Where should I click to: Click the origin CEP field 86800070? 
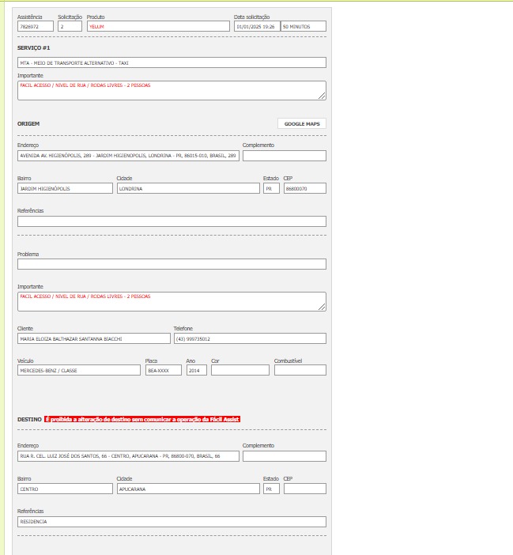tap(304, 188)
